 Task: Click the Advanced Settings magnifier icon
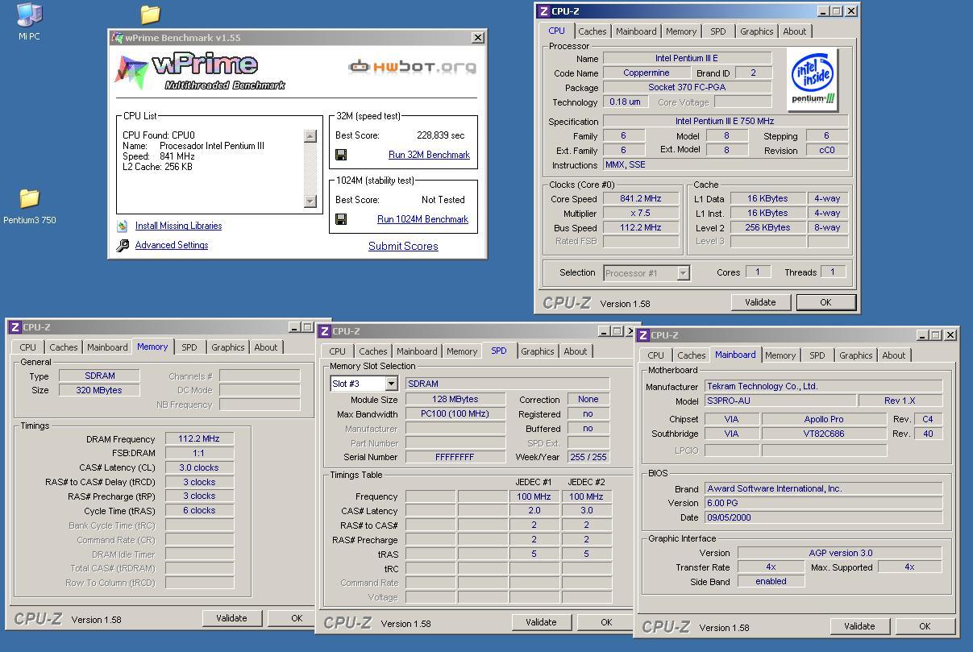coord(123,246)
